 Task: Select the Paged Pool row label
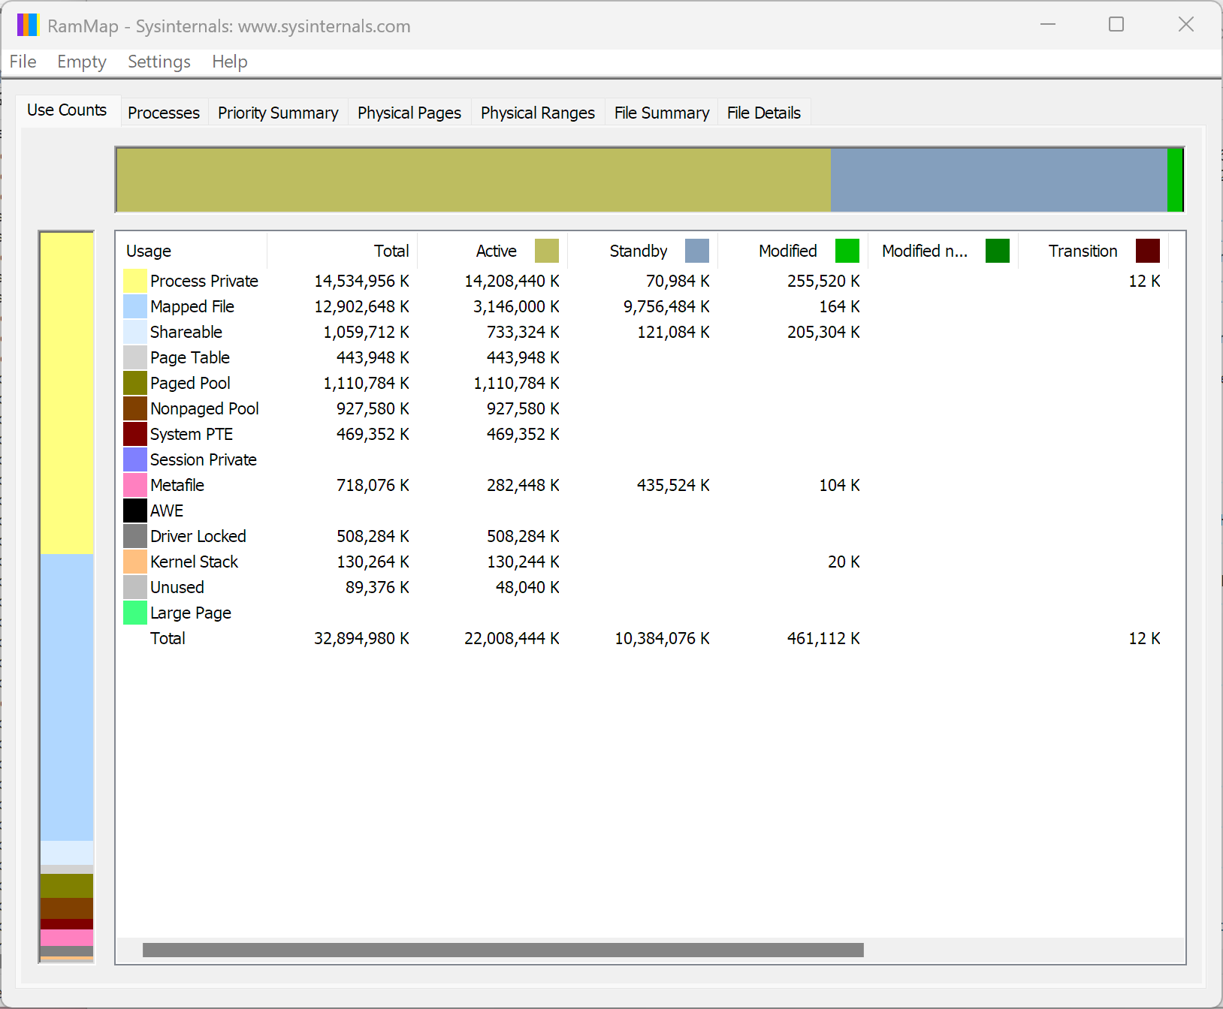coord(191,383)
